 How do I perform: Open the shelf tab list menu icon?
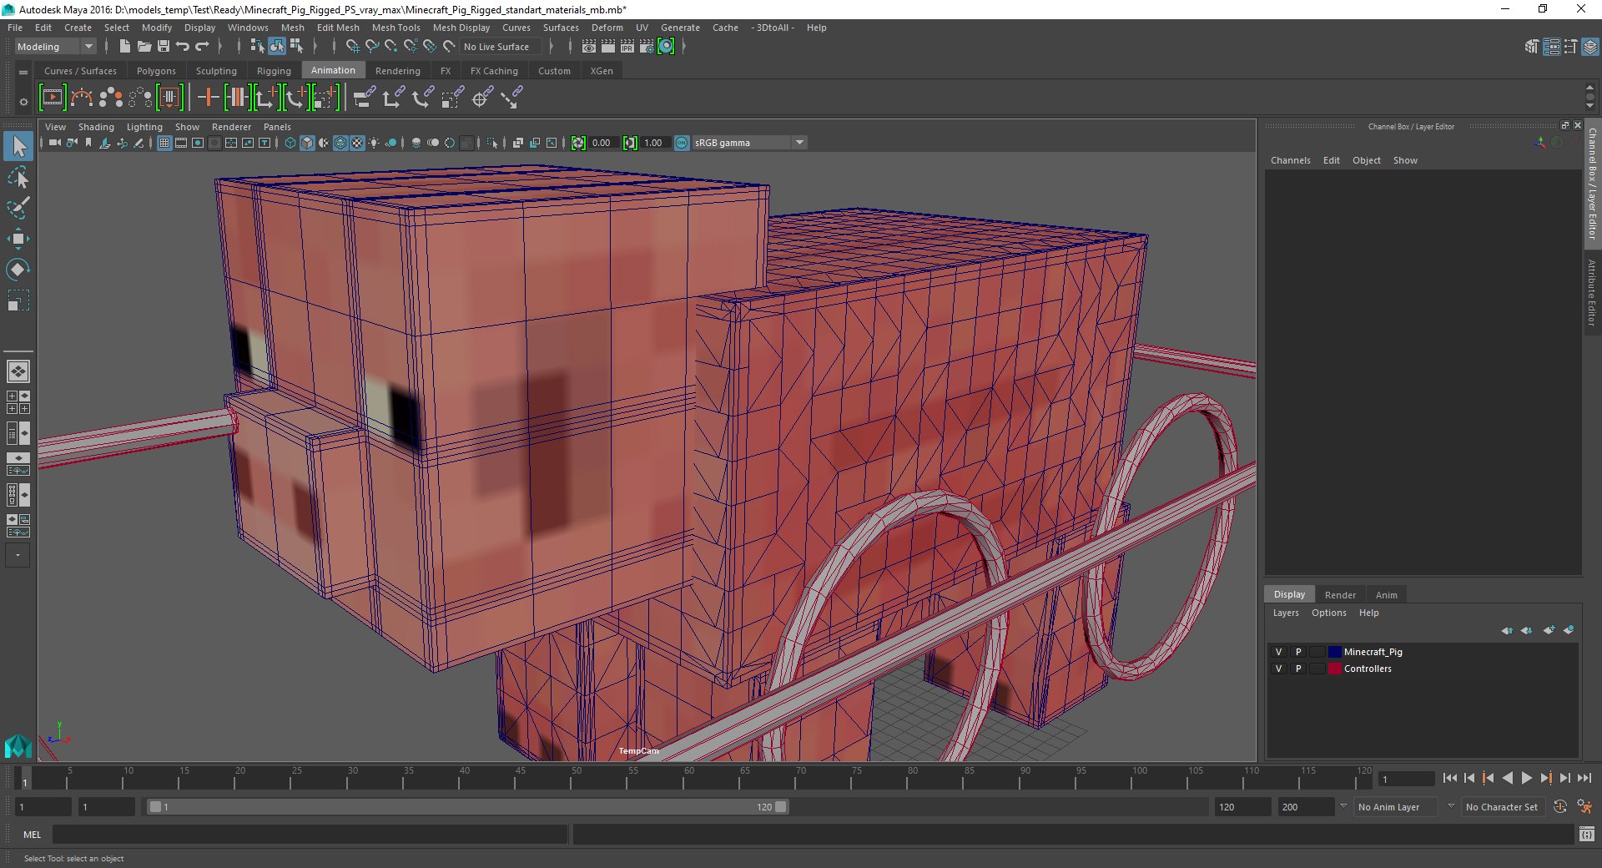click(x=23, y=73)
